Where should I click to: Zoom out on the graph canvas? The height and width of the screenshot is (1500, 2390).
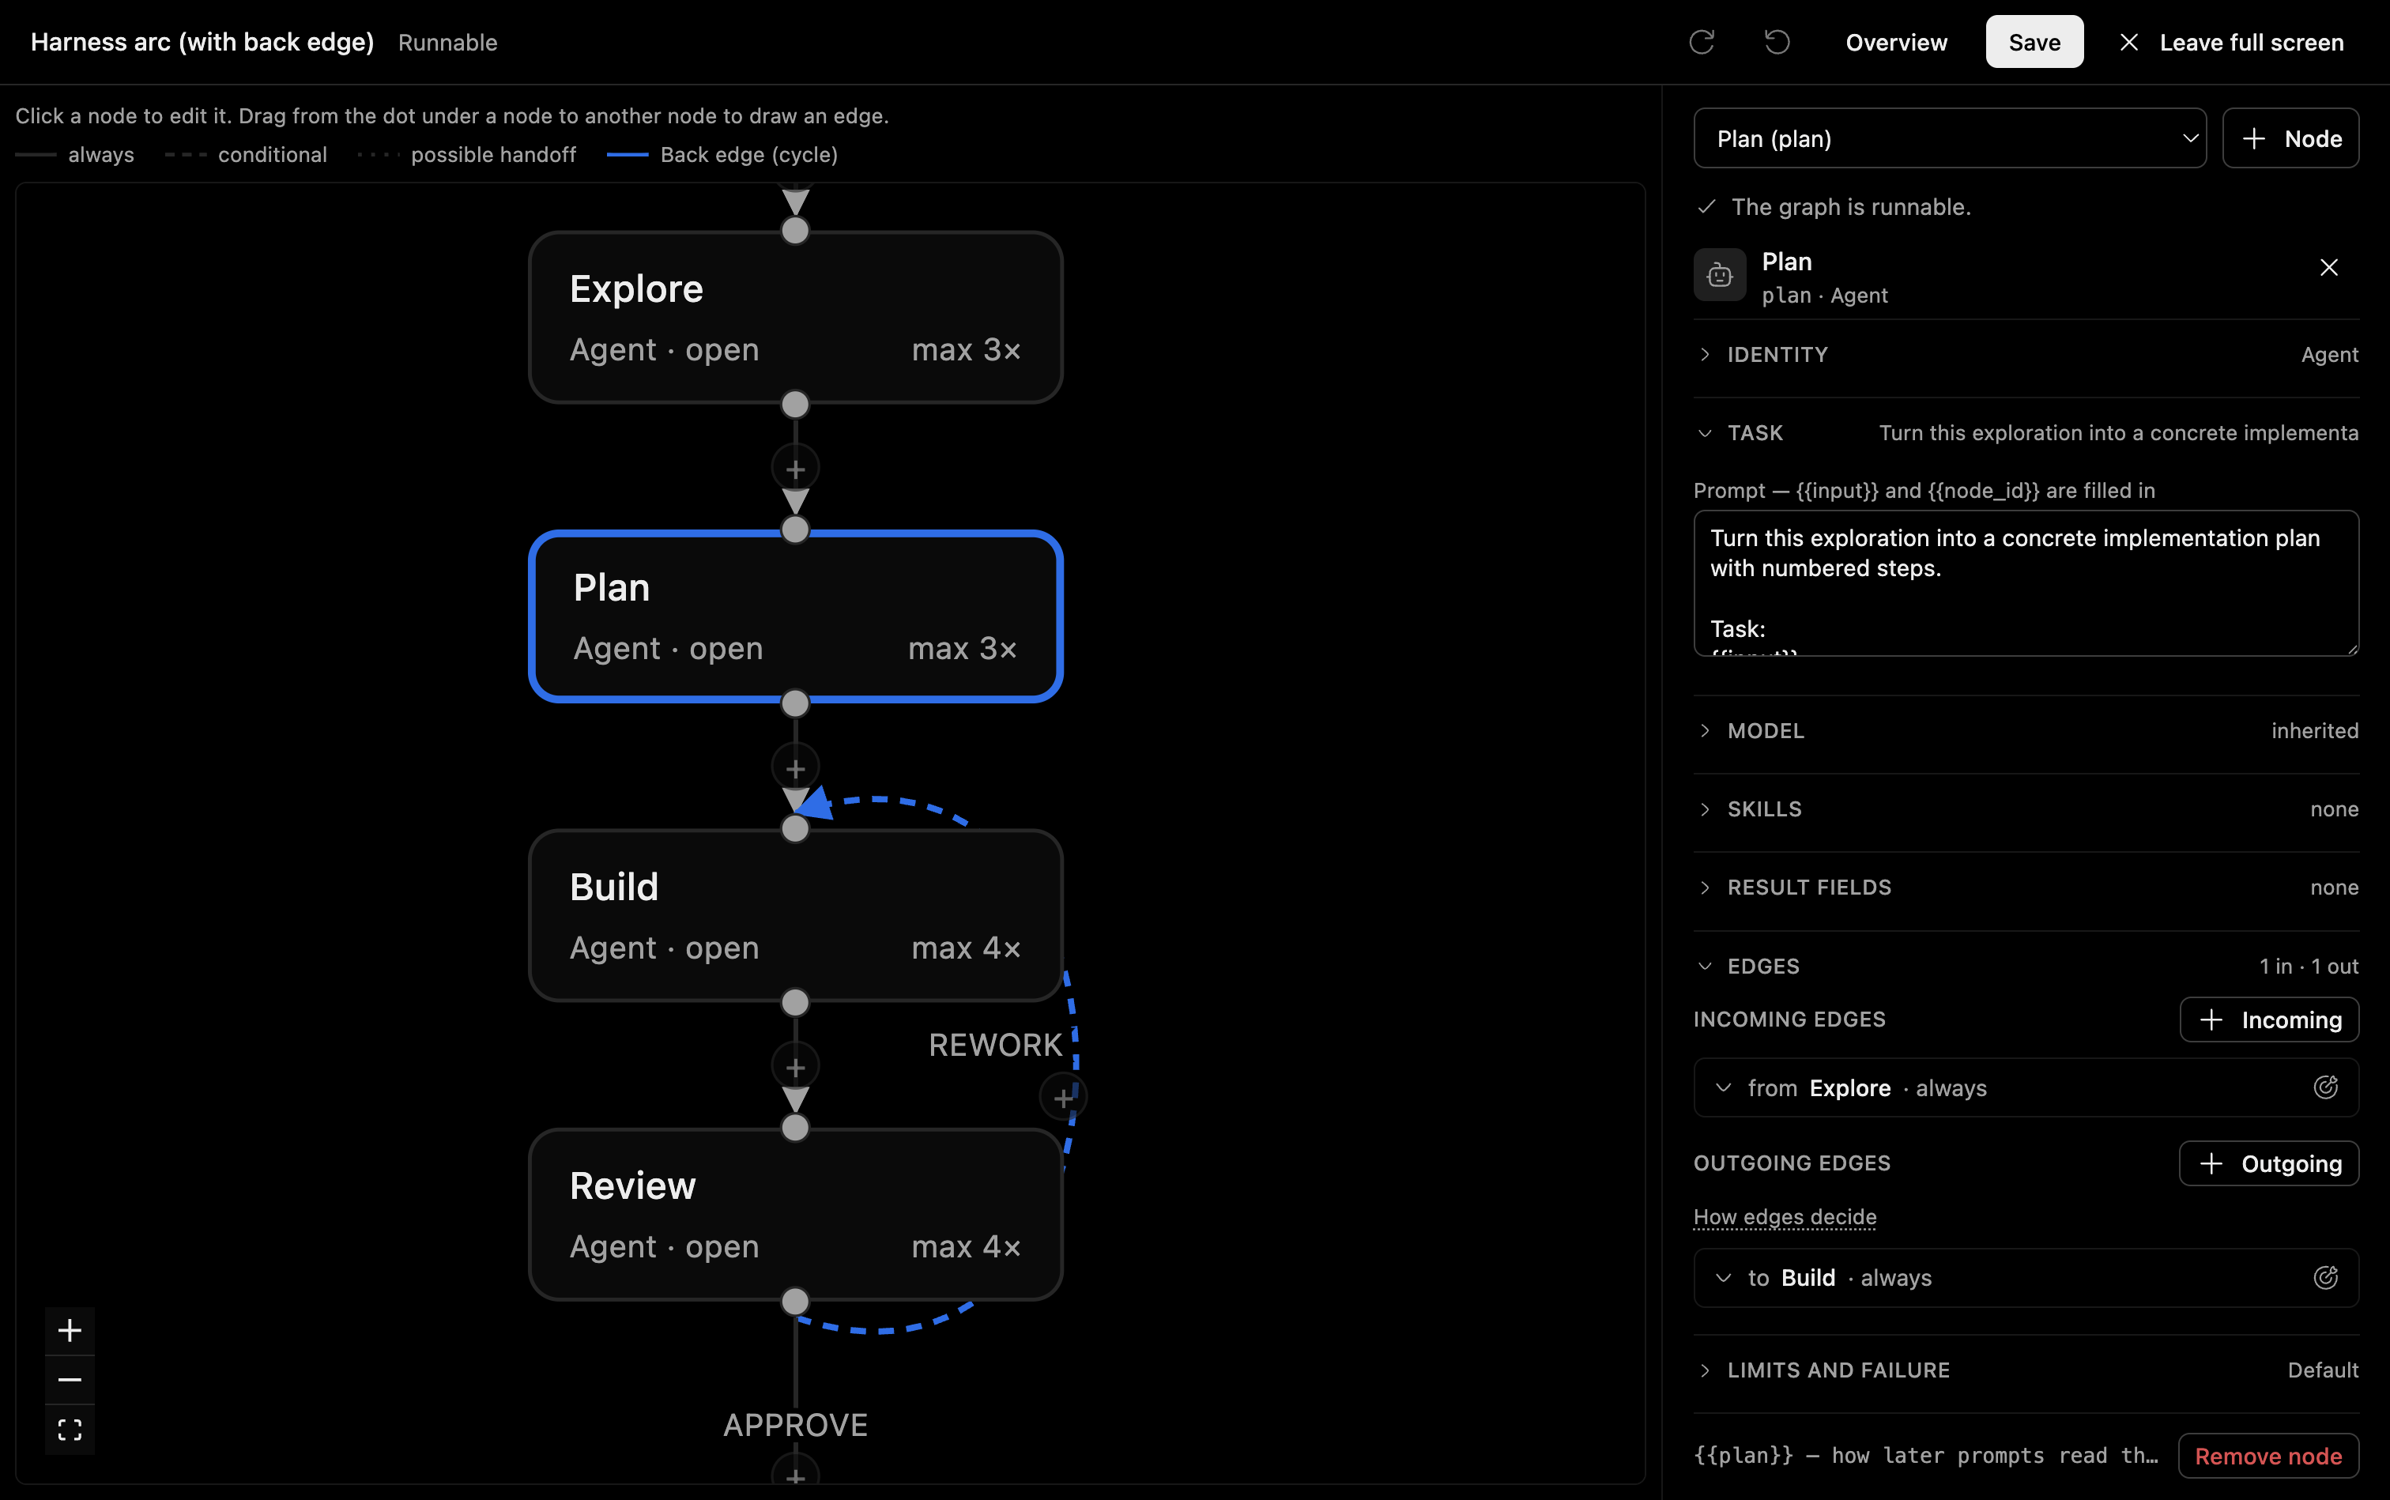click(x=70, y=1380)
